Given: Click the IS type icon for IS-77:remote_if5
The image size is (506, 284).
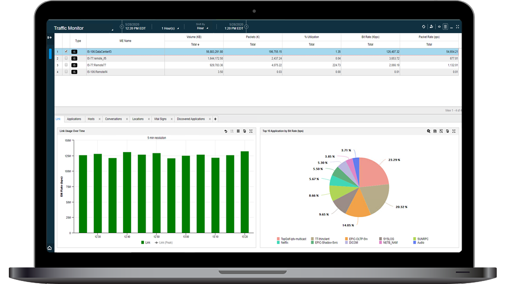Looking at the screenshot, I should tap(74, 58).
